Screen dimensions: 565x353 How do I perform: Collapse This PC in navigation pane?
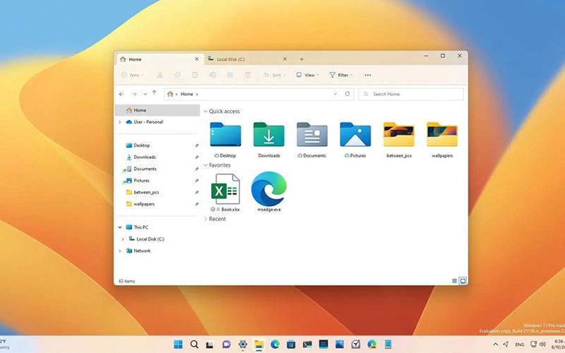click(x=119, y=227)
